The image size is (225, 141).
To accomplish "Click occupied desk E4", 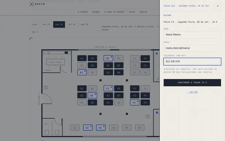I will coord(119,88).
